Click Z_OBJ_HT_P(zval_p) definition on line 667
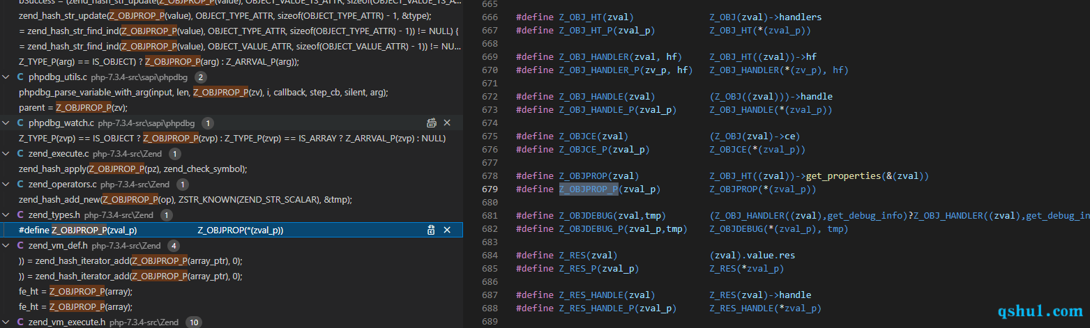1090x328 pixels. [607, 30]
